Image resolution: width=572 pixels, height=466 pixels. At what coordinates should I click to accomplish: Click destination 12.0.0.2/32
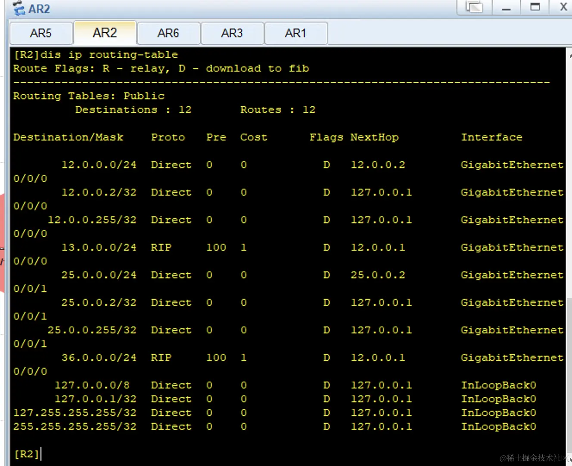coord(99,192)
